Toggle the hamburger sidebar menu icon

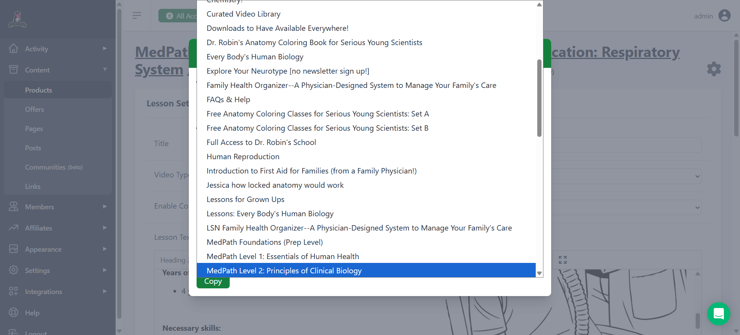click(x=137, y=15)
